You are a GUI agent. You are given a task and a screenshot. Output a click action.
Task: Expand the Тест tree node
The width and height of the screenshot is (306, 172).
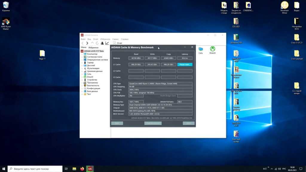tap(82, 94)
